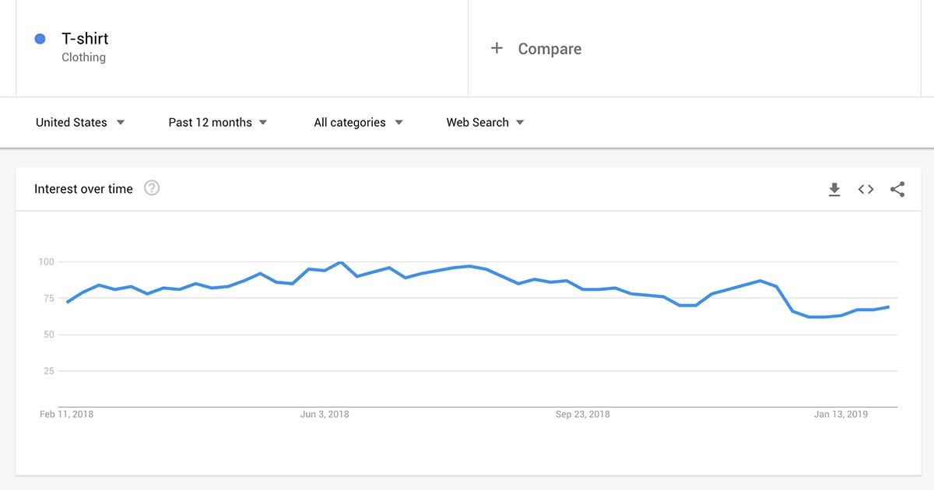Viewport: 934px width, 490px height.
Task: Click the Feb 11, 2018 axis label
Action: click(x=67, y=415)
